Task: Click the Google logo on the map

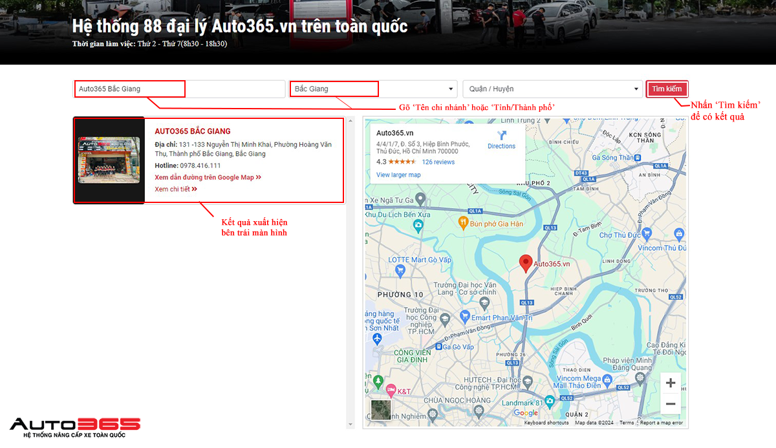Action: [x=526, y=413]
